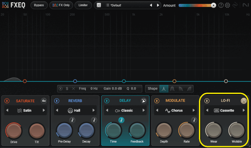Enable 4x oversampling in Saturate module

coord(44,101)
